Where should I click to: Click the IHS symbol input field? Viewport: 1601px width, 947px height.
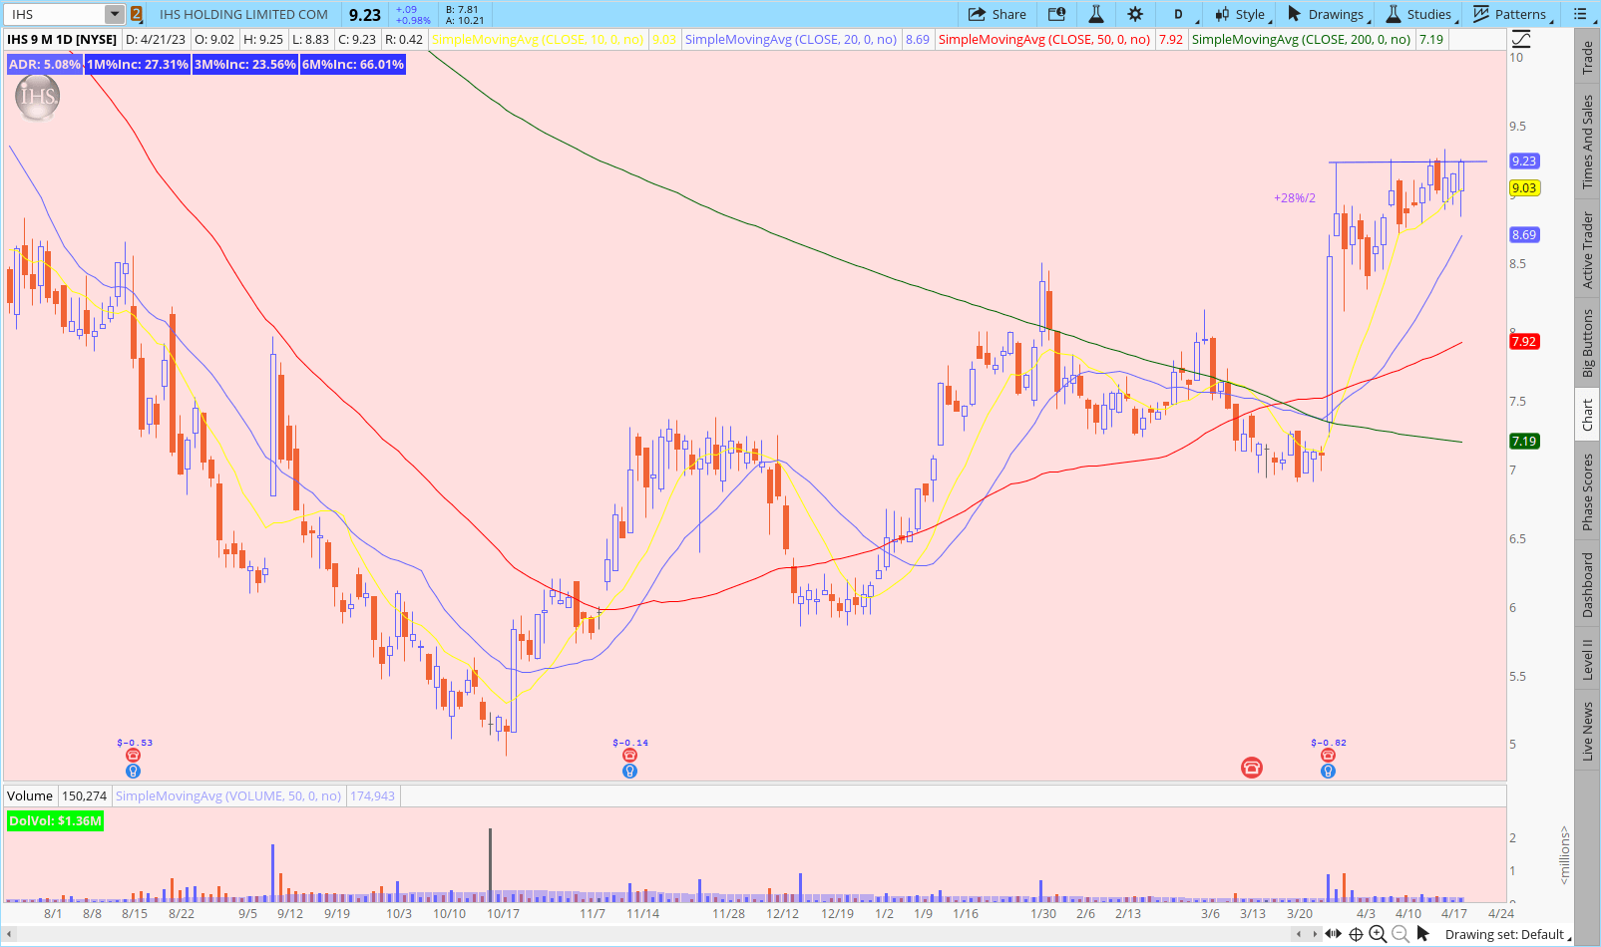click(x=55, y=14)
